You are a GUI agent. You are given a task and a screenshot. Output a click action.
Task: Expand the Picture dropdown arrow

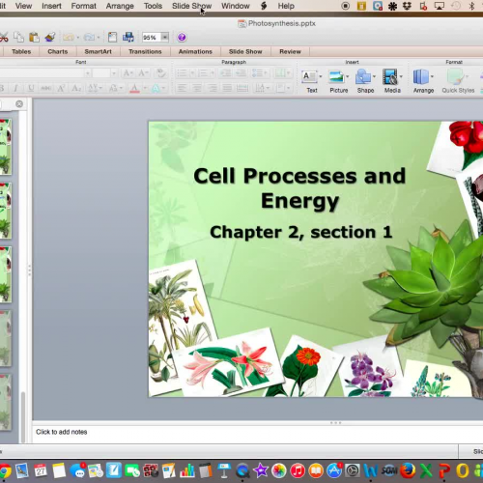(x=347, y=76)
